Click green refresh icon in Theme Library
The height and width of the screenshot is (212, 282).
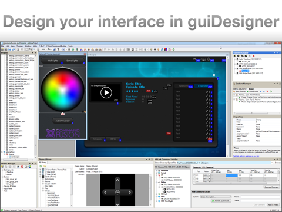coord(41,166)
